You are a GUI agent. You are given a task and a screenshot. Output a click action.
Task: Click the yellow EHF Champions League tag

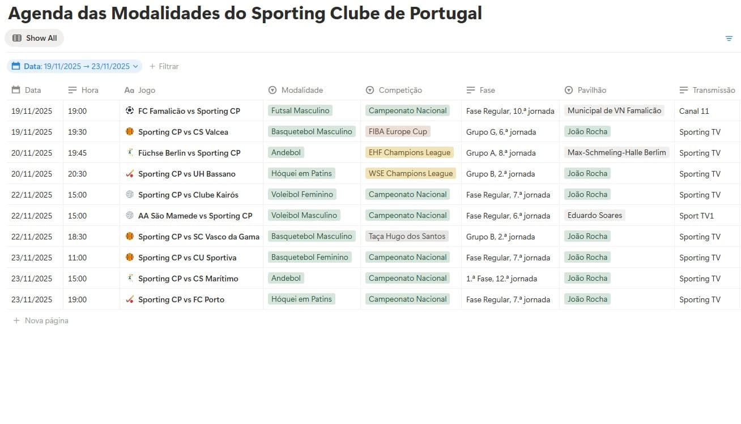tap(410, 152)
